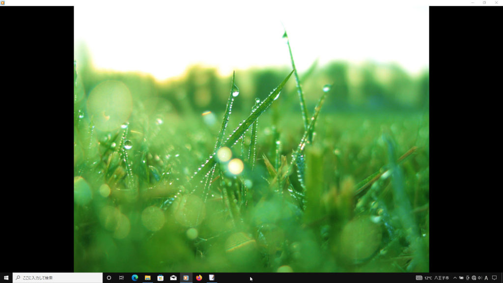Screen dimensions: 503x283
Task: Open the notepad app on the taskbar
Action: [212, 278]
